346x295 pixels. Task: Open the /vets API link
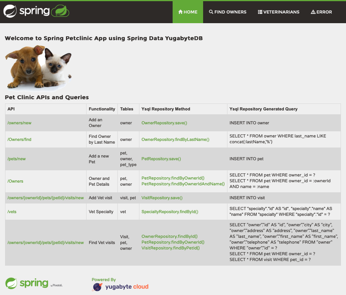click(12, 212)
